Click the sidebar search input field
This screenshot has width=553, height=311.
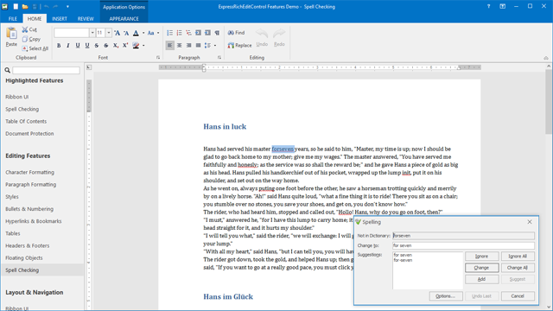coord(46,70)
